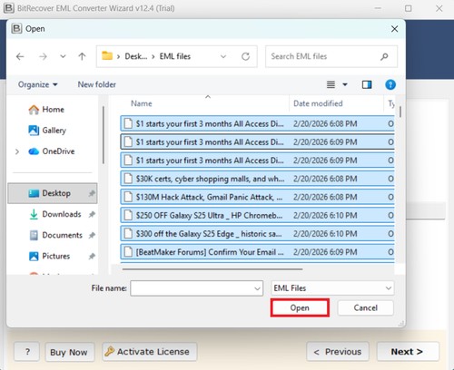
Task: Click date cell of '$300 off the Galaxy' row
Action: click(x=325, y=234)
